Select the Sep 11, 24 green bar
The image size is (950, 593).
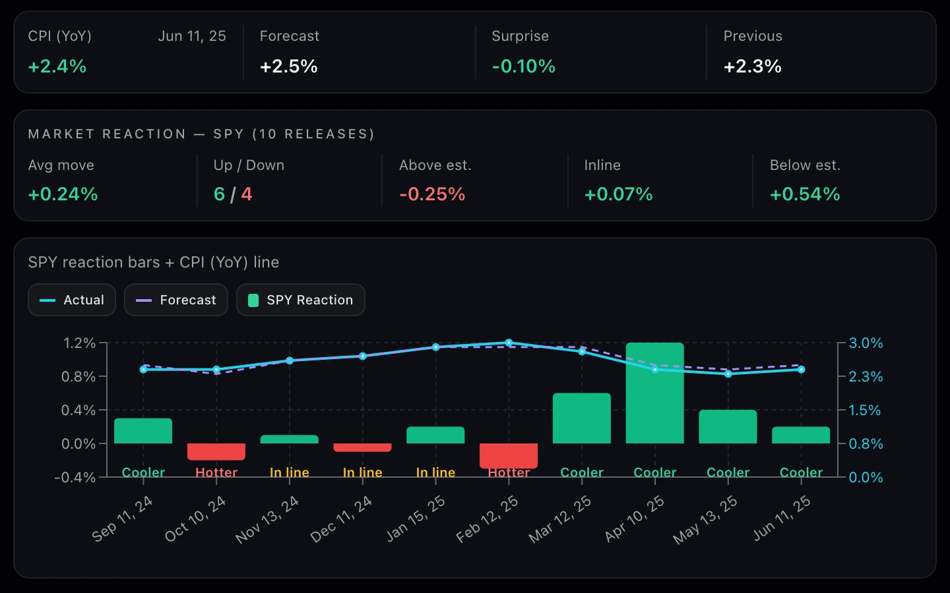point(143,431)
